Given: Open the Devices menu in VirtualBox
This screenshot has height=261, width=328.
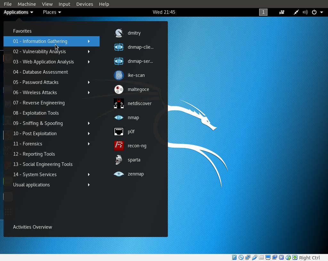Looking at the screenshot, I should tap(85, 4).
